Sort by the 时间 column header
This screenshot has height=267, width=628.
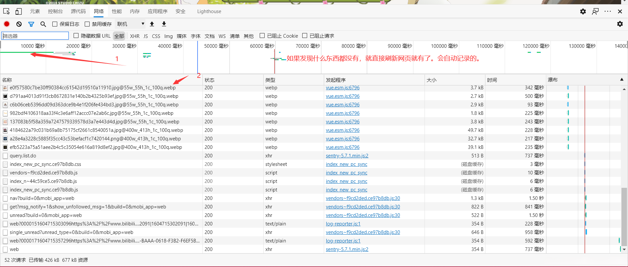tap(515, 80)
